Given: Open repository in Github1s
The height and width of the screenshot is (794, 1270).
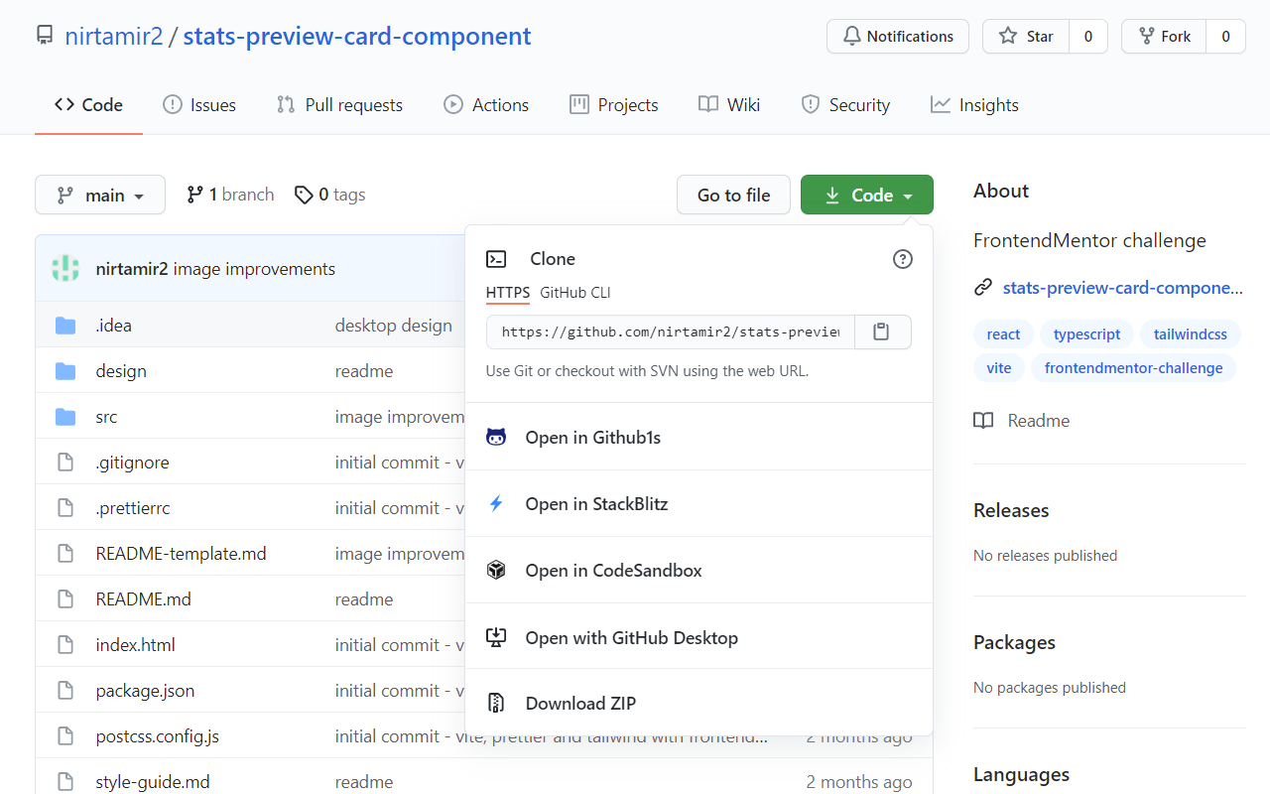Looking at the screenshot, I should pos(592,437).
